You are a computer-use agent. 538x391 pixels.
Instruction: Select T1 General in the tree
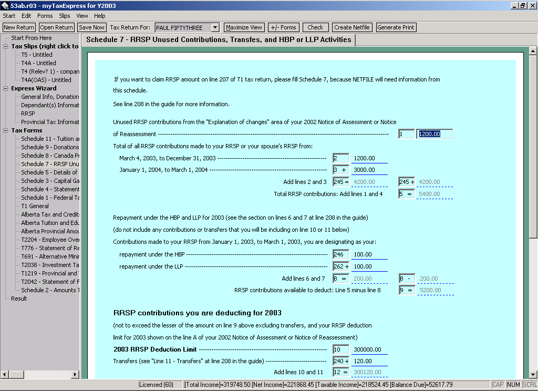[35, 206]
